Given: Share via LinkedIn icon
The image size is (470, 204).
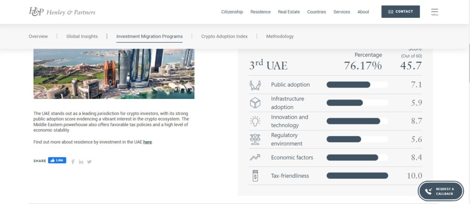Looking at the screenshot, I should point(81,161).
